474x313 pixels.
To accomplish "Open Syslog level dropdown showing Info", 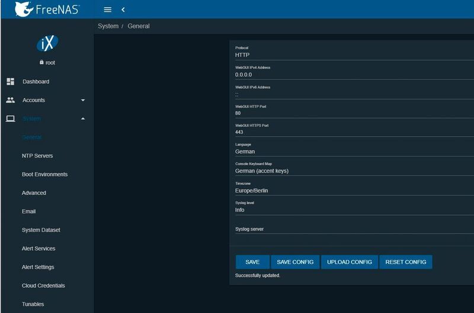I will tap(354, 210).
